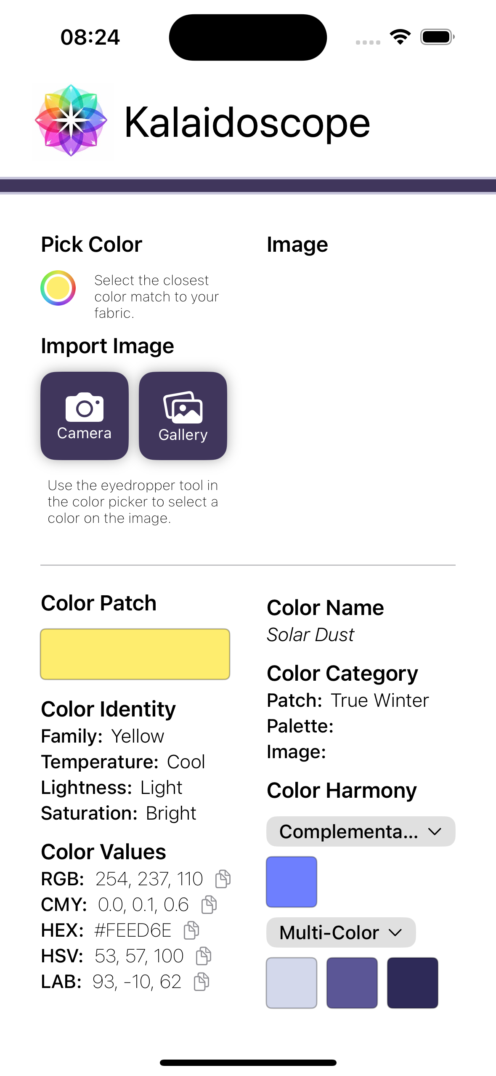Pick the dark navy Multi-Color swatch
This screenshot has width=496, height=1076.
pyautogui.click(x=413, y=983)
